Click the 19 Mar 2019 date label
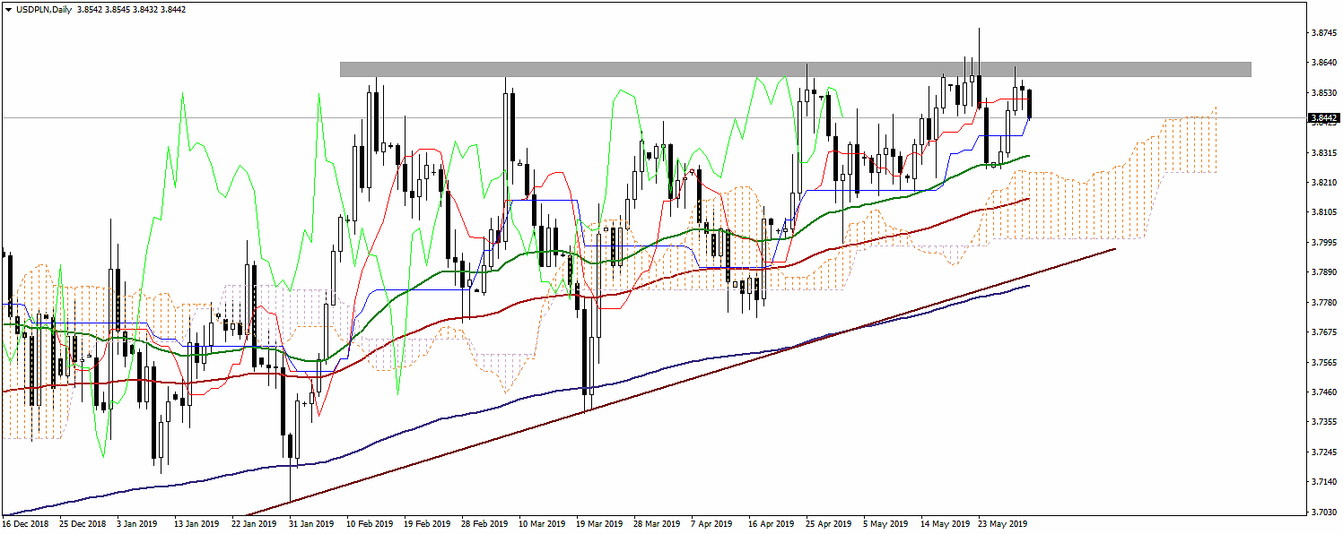 [599, 523]
